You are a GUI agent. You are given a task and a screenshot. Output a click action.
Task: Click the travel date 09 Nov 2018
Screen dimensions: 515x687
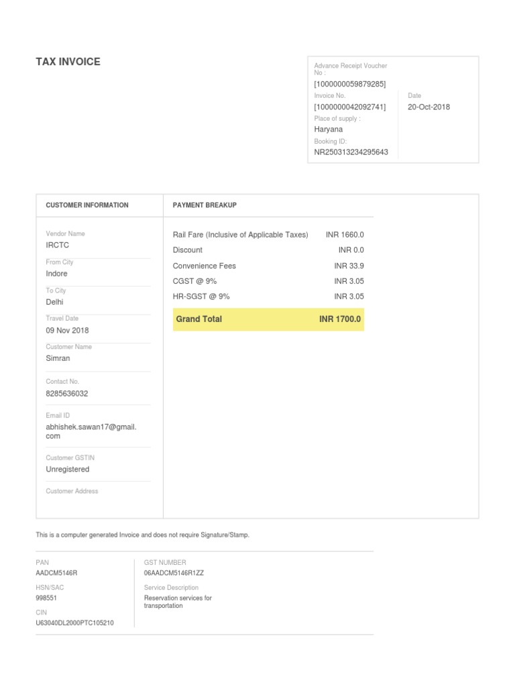coord(67,330)
